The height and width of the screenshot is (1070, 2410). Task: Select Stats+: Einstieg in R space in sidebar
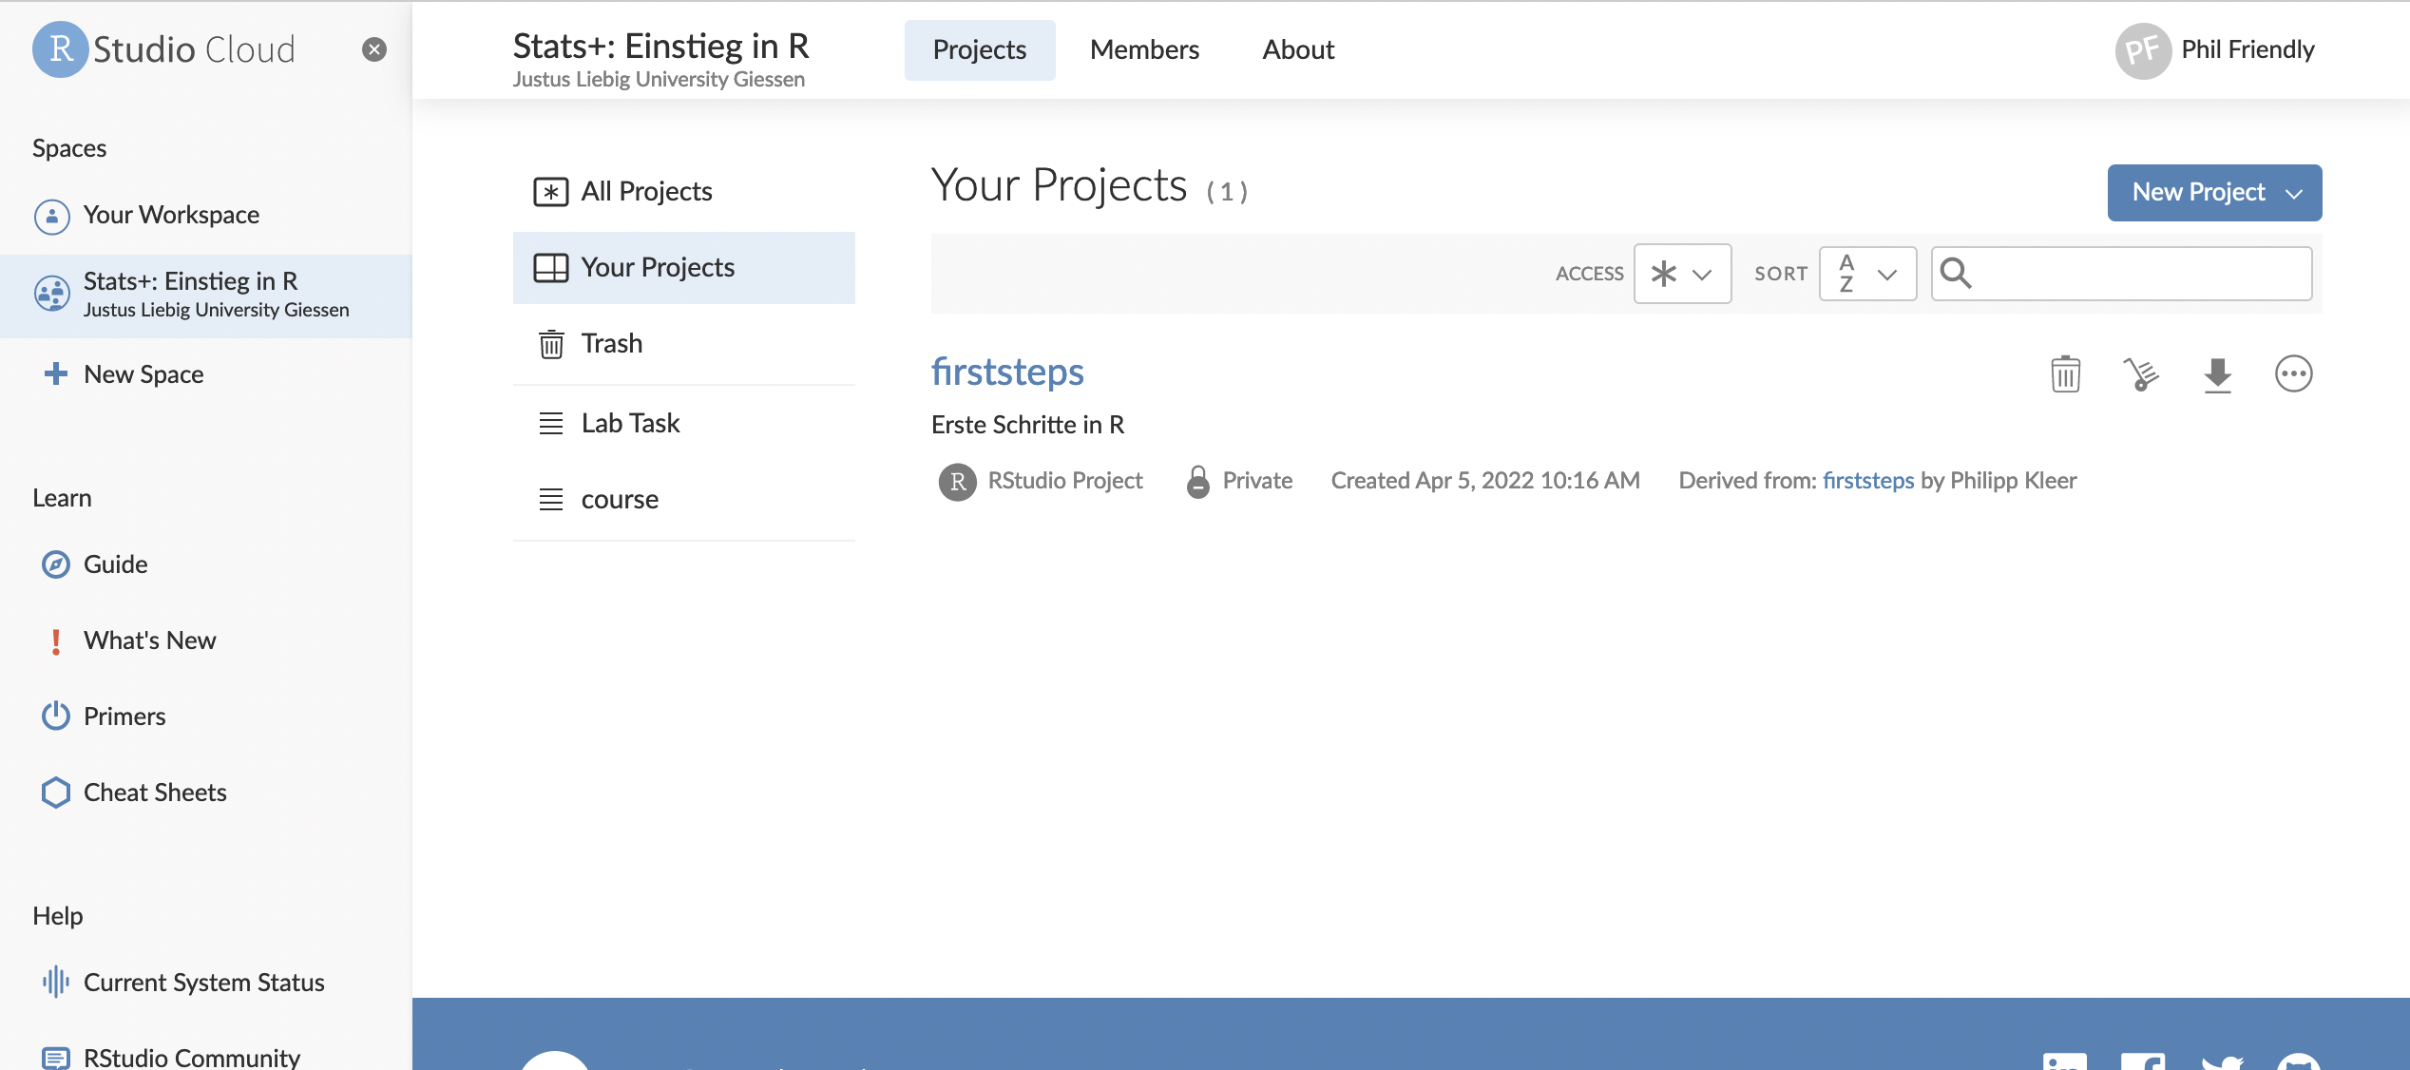tap(205, 295)
